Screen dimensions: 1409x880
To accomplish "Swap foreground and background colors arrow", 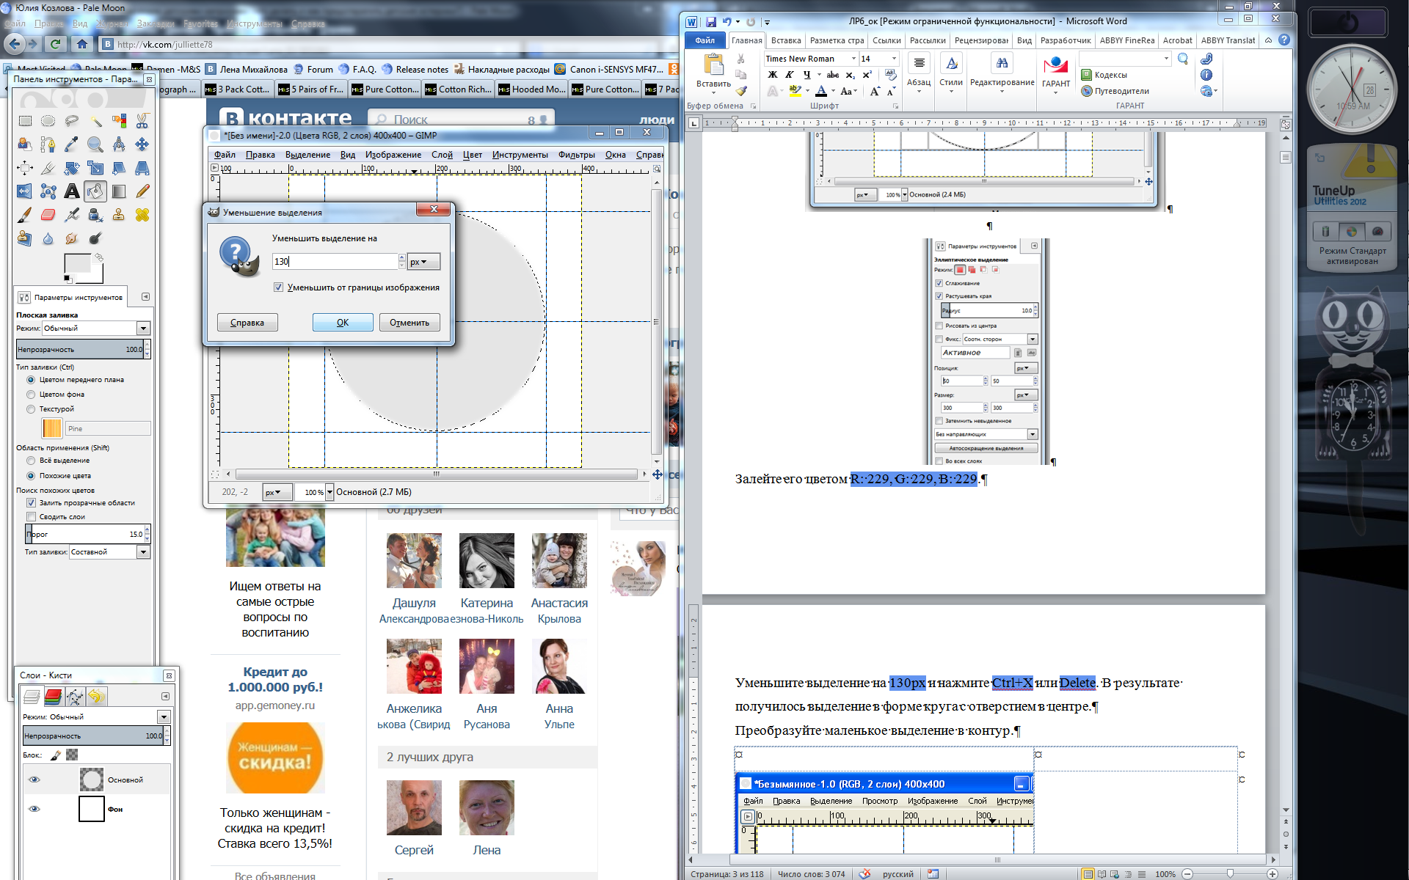I will coord(99,257).
